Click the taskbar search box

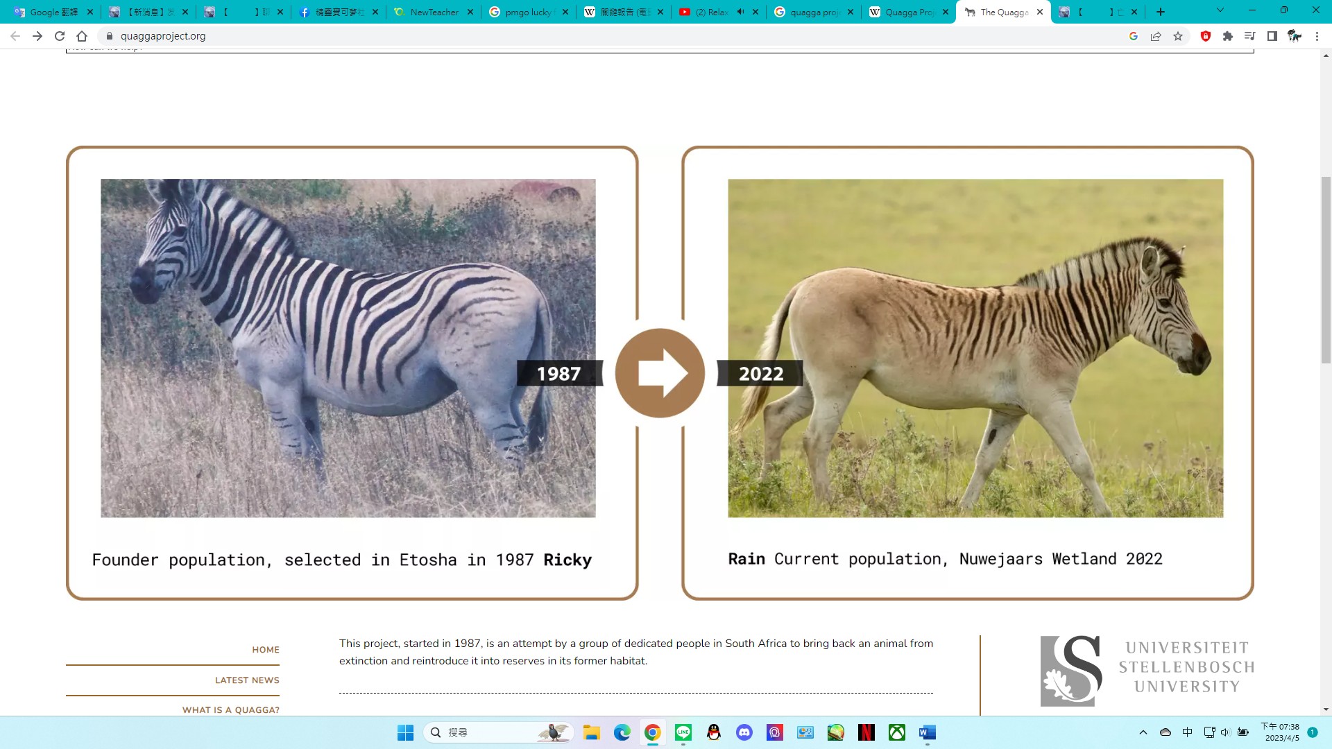(498, 732)
